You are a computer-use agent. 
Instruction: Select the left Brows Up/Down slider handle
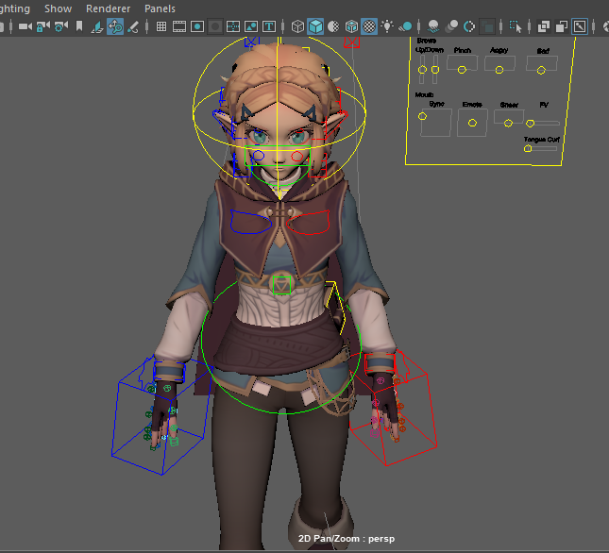click(x=422, y=70)
